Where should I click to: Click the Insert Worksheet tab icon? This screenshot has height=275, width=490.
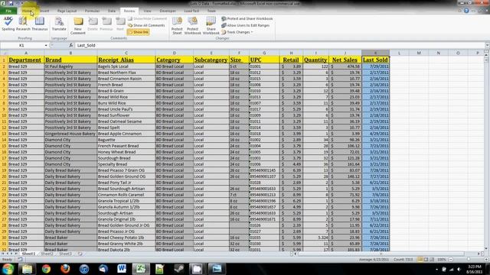pyautogui.click(x=80, y=254)
